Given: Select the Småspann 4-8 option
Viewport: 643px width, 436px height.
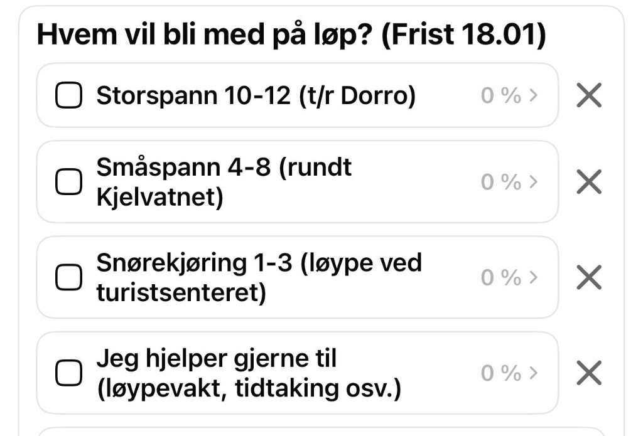Looking at the screenshot, I should click(x=69, y=181).
